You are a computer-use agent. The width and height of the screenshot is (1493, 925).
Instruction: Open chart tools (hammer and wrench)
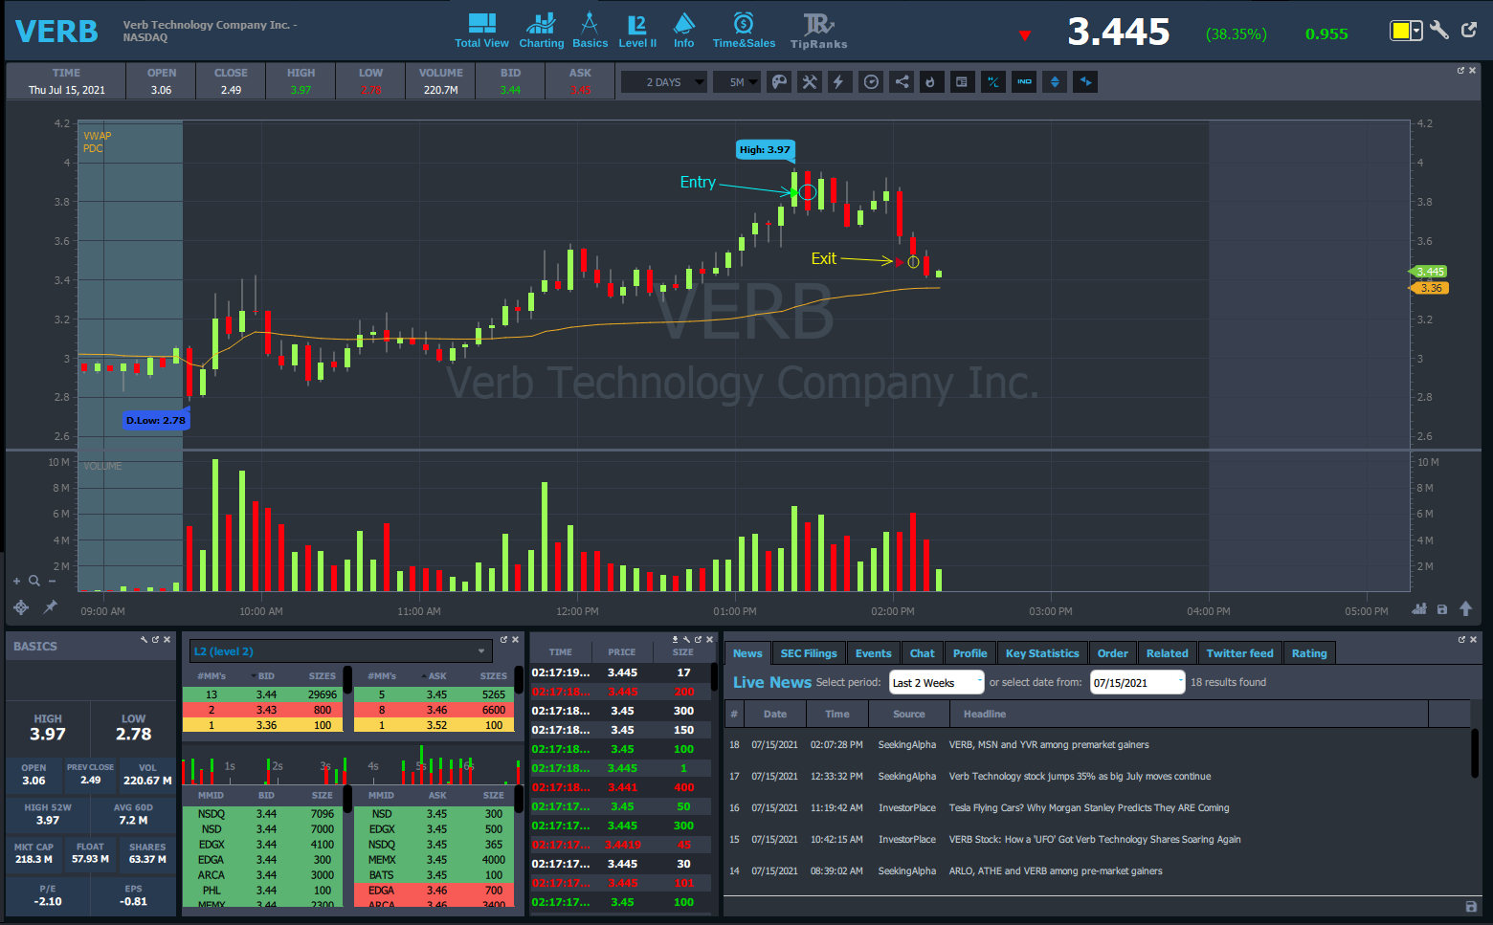pyautogui.click(x=810, y=82)
